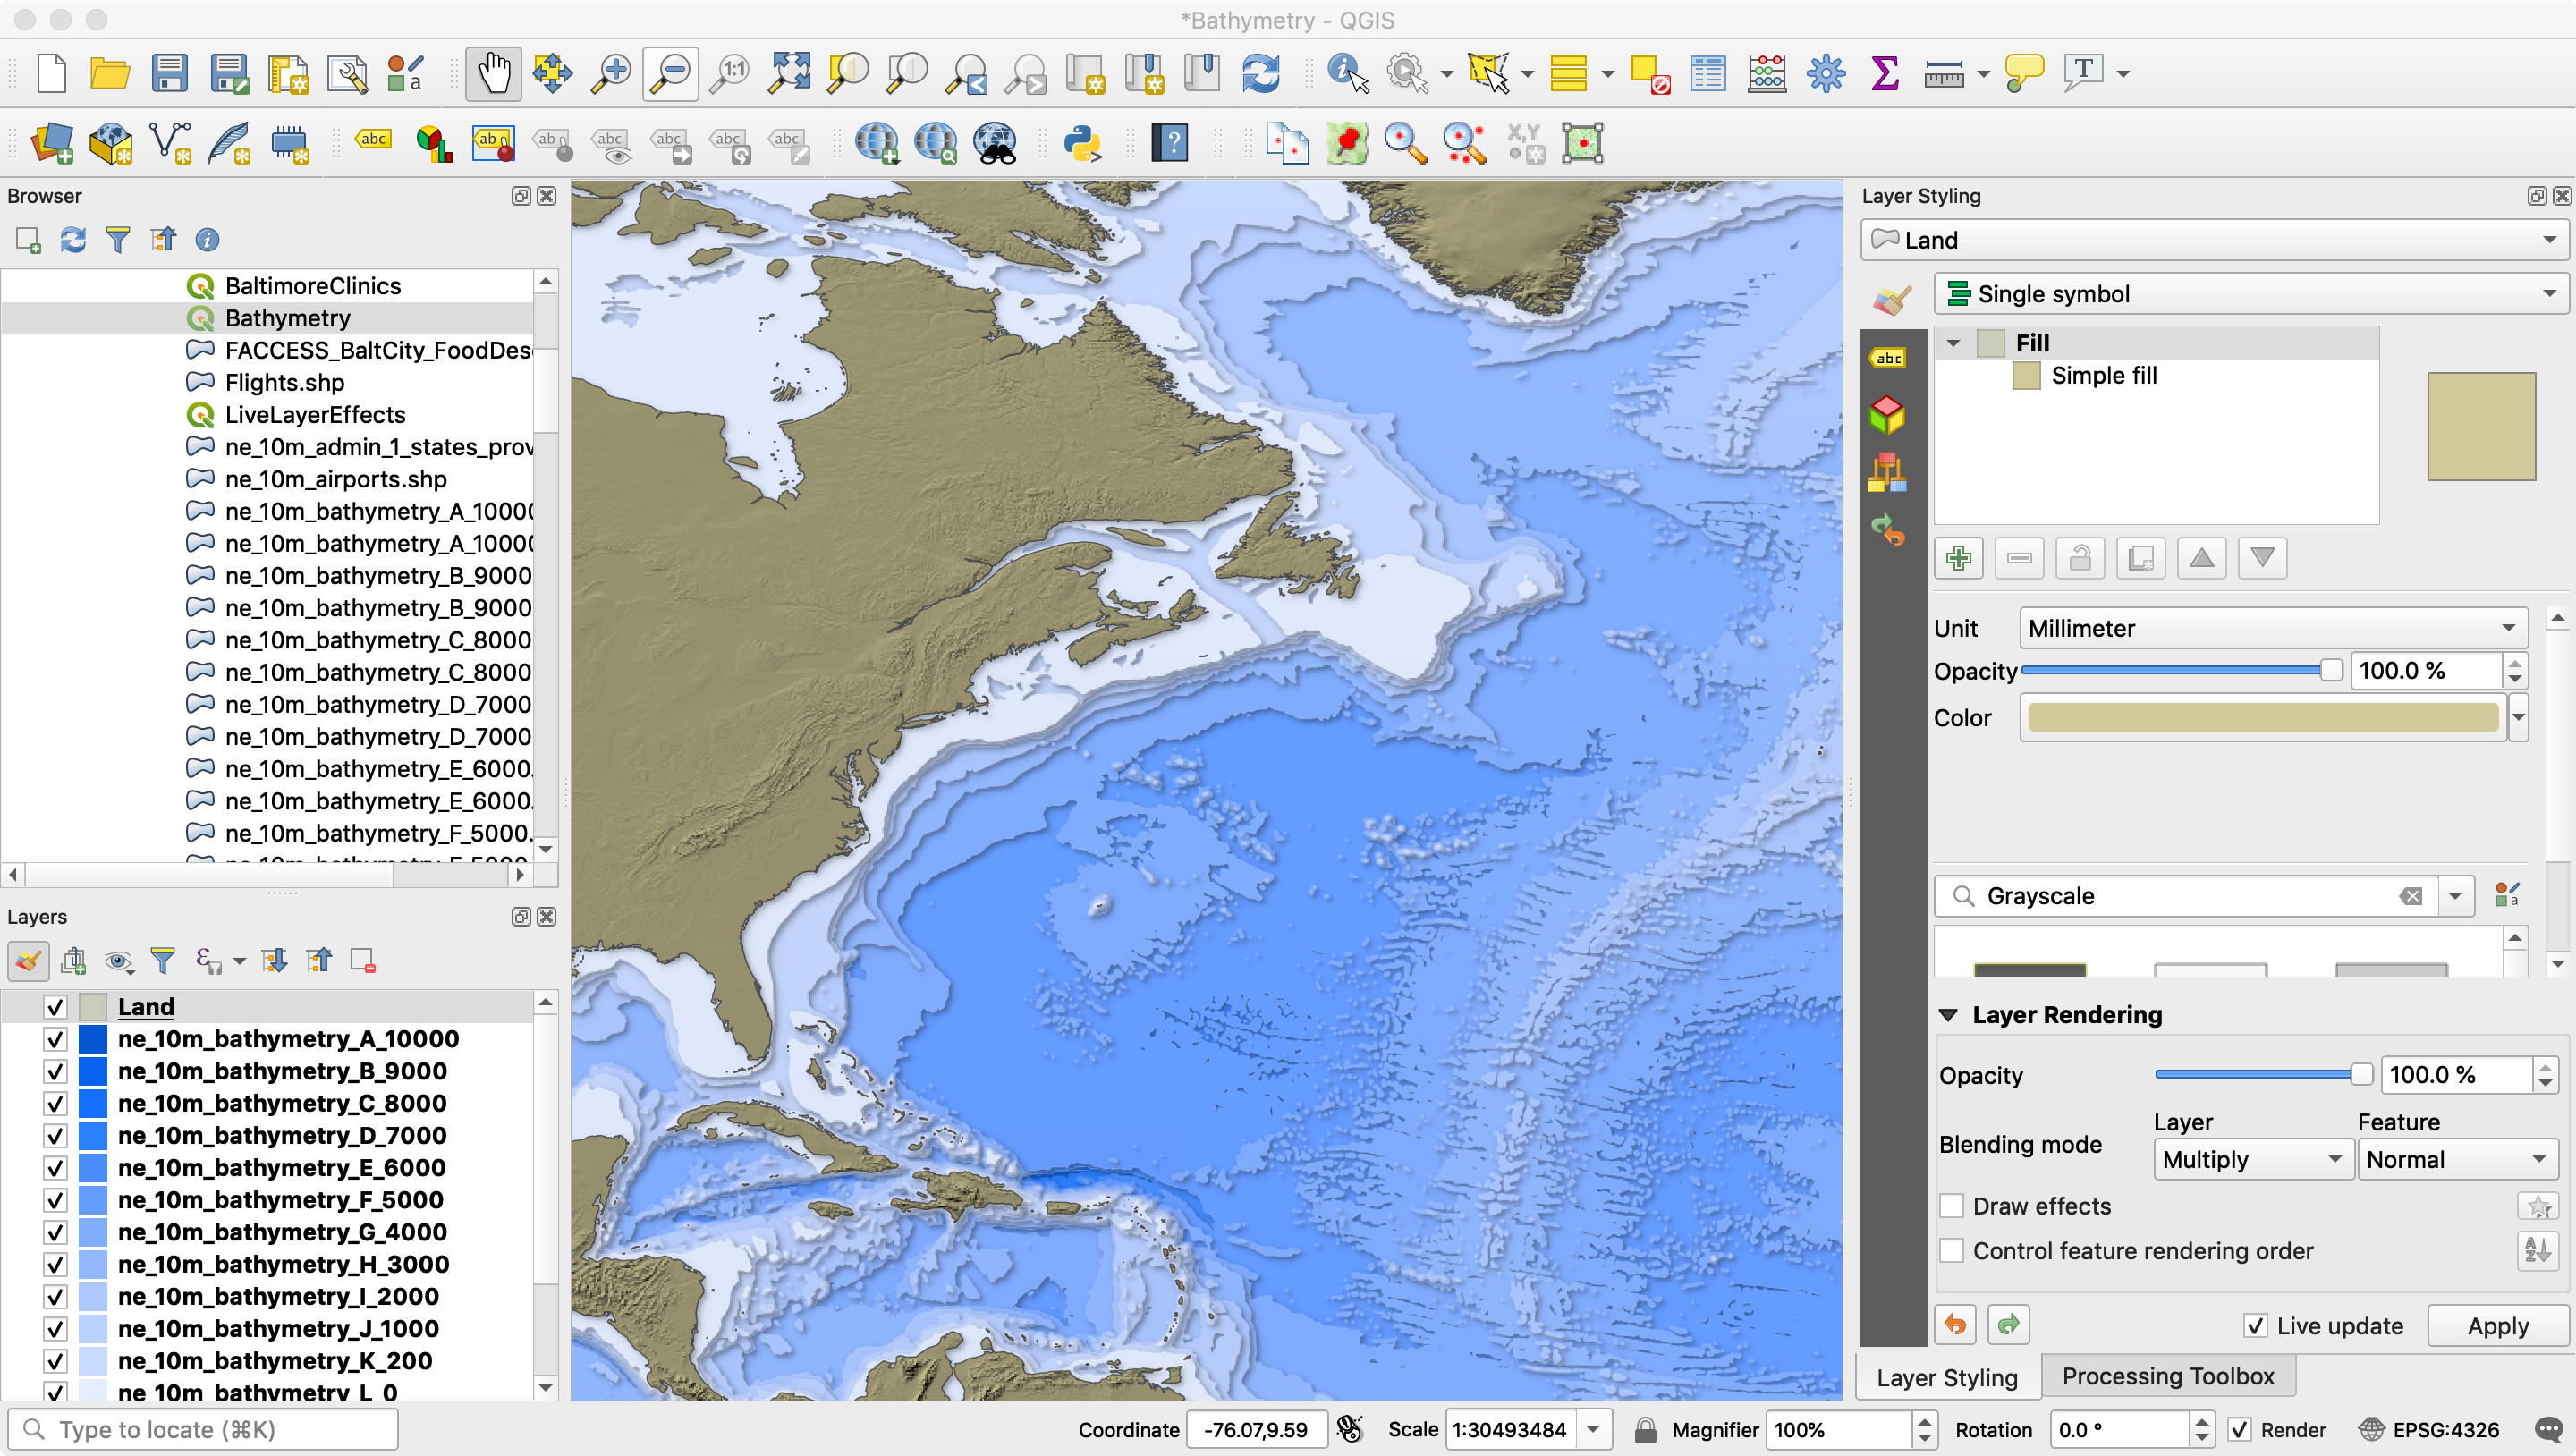
Task: Expand the Unit Millimeter combo box
Action: [x=2272, y=628]
